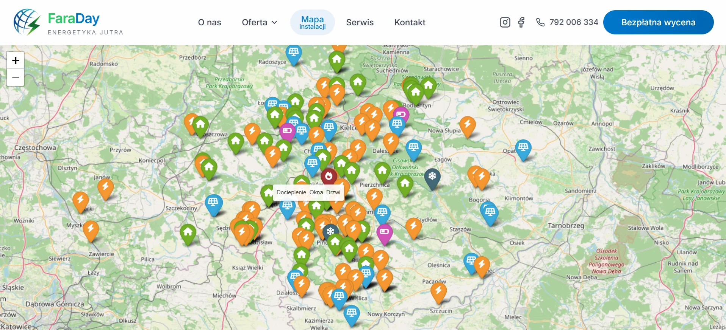Open the O nas page
726x330 pixels.
click(x=210, y=22)
